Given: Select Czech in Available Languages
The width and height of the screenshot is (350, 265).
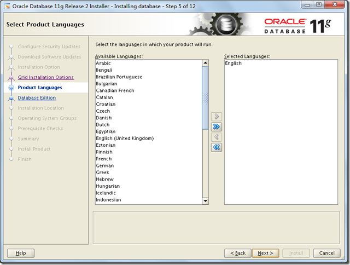Looking at the screenshot, I should tap(149, 111).
